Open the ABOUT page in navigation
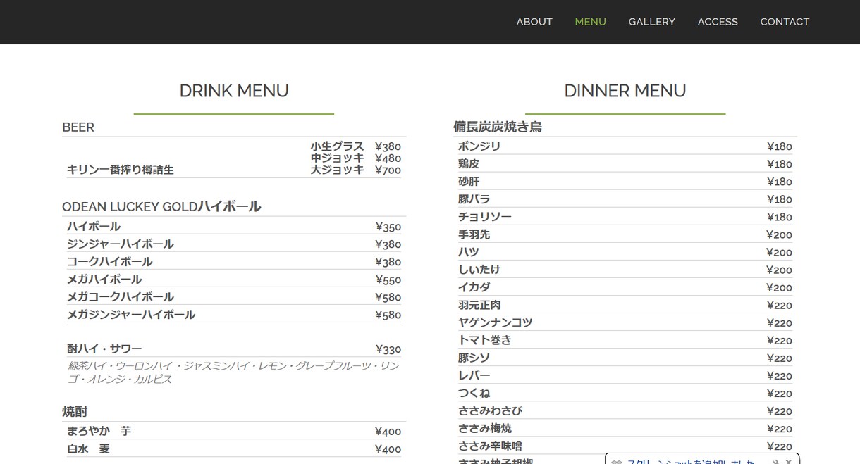Screen dimensions: 860x464 click(534, 22)
